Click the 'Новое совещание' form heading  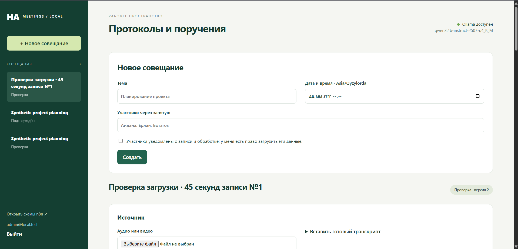pos(150,68)
